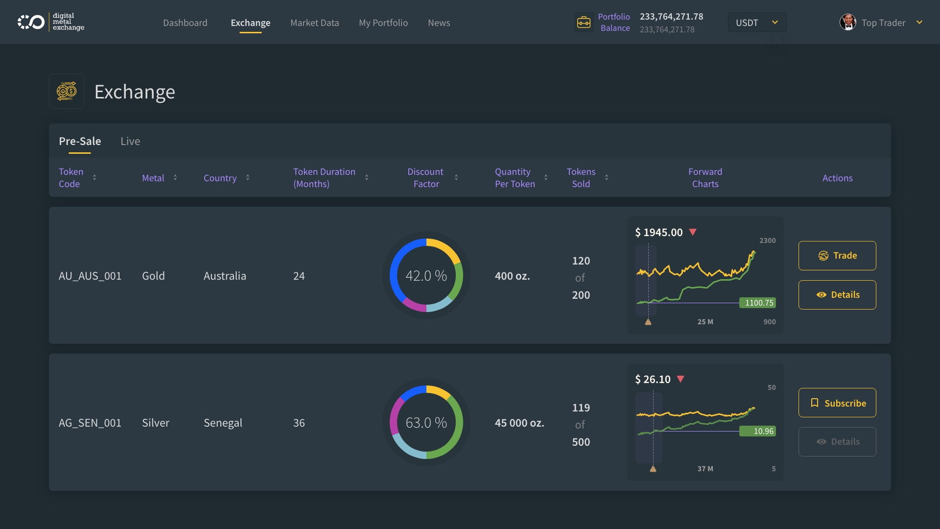Screen dimensions: 940x529
Task: Switch to the Live tab
Action: [130, 142]
